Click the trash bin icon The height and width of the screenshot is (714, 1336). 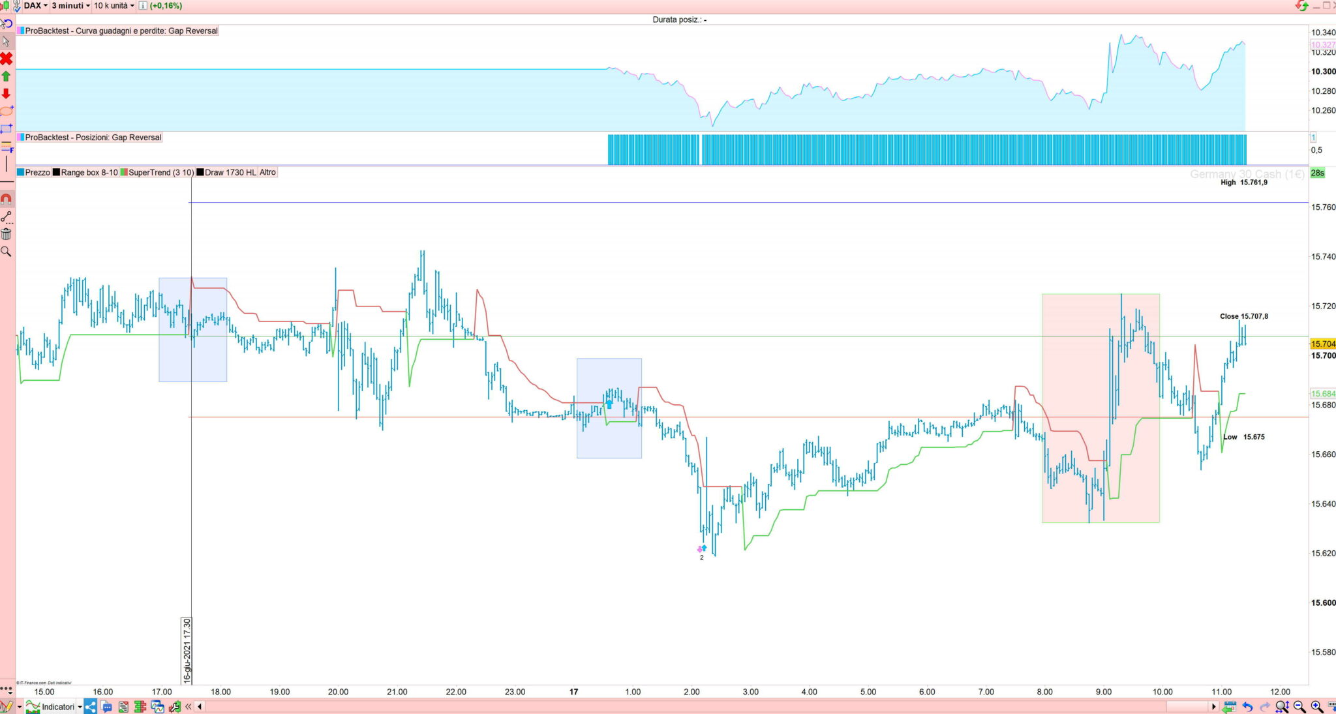[x=7, y=234]
